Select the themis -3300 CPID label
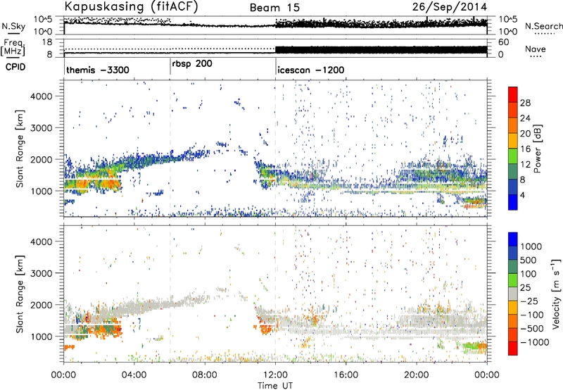Screen dimensions: 563x390 point(98,70)
